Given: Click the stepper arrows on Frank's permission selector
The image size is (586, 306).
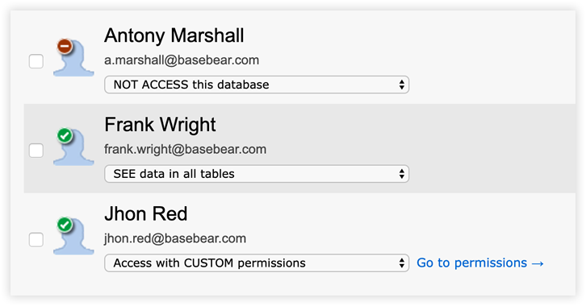Looking at the screenshot, I should (401, 174).
